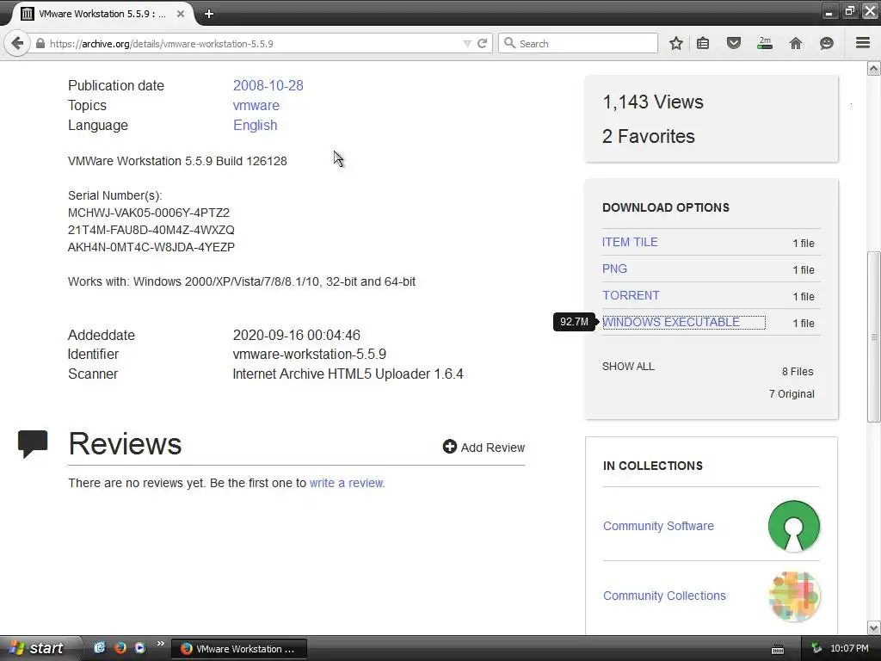Click SHOW ALL download files
This screenshot has height=661, width=881.
pos(628,367)
